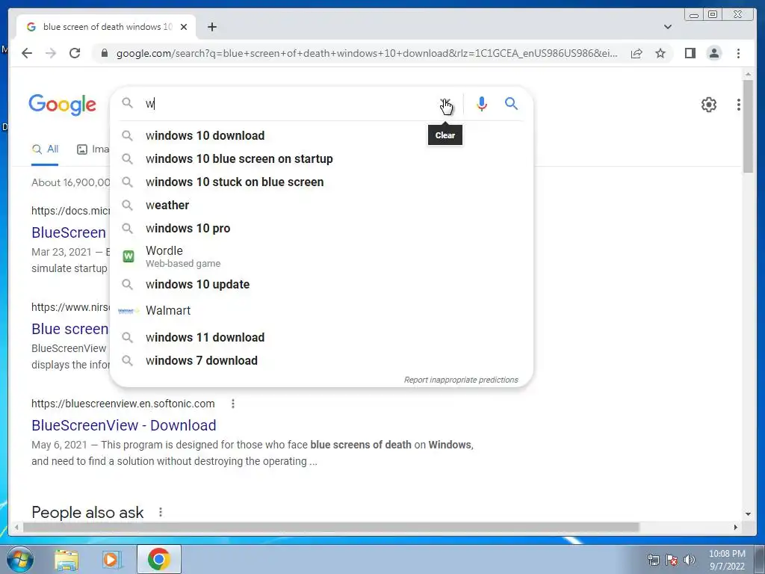The width and height of the screenshot is (765, 574).
Task: Select suggestion 'windows 10 update'
Action: pyautogui.click(x=322, y=285)
